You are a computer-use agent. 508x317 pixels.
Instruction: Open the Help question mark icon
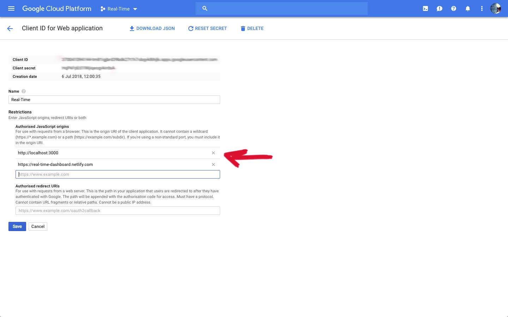(x=454, y=8)
